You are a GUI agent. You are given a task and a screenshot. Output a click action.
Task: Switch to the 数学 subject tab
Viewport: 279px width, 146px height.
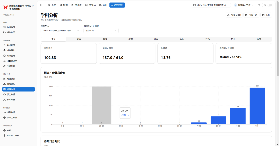coord(79,39)
